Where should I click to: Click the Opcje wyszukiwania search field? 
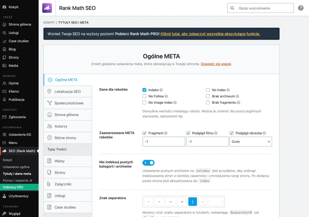coord(260,8)
